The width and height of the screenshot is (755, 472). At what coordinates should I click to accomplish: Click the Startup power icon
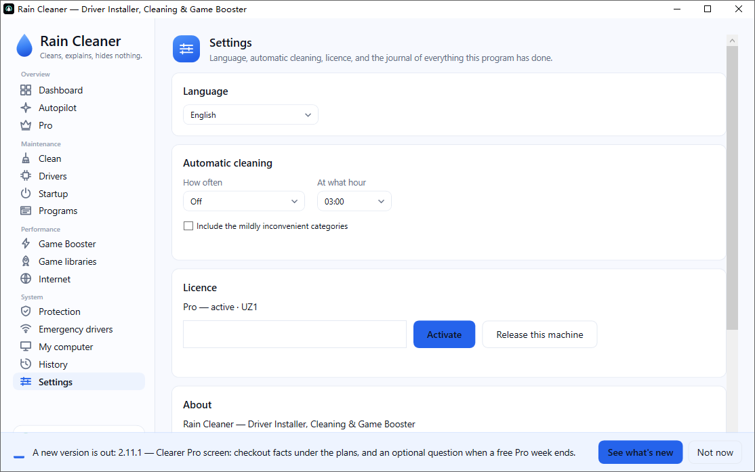[x=26, y=194]
